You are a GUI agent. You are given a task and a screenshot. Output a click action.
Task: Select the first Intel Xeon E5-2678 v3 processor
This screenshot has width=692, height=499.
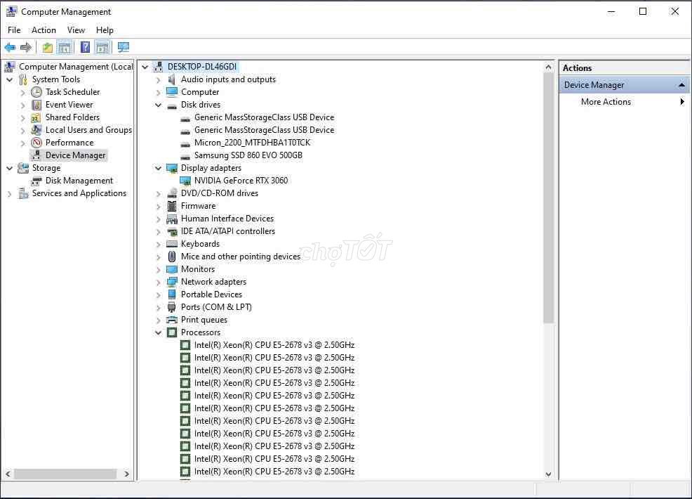point(274,345)
